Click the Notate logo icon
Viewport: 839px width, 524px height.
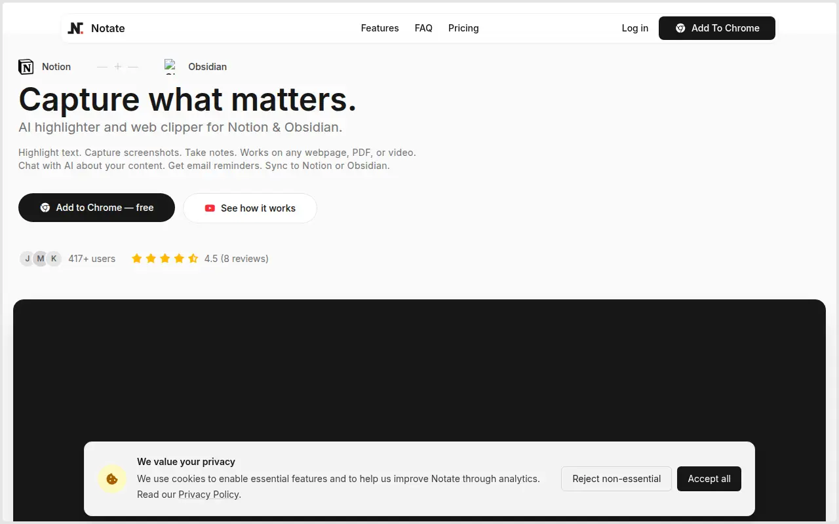pyautogui.click(x=75, y=28)
